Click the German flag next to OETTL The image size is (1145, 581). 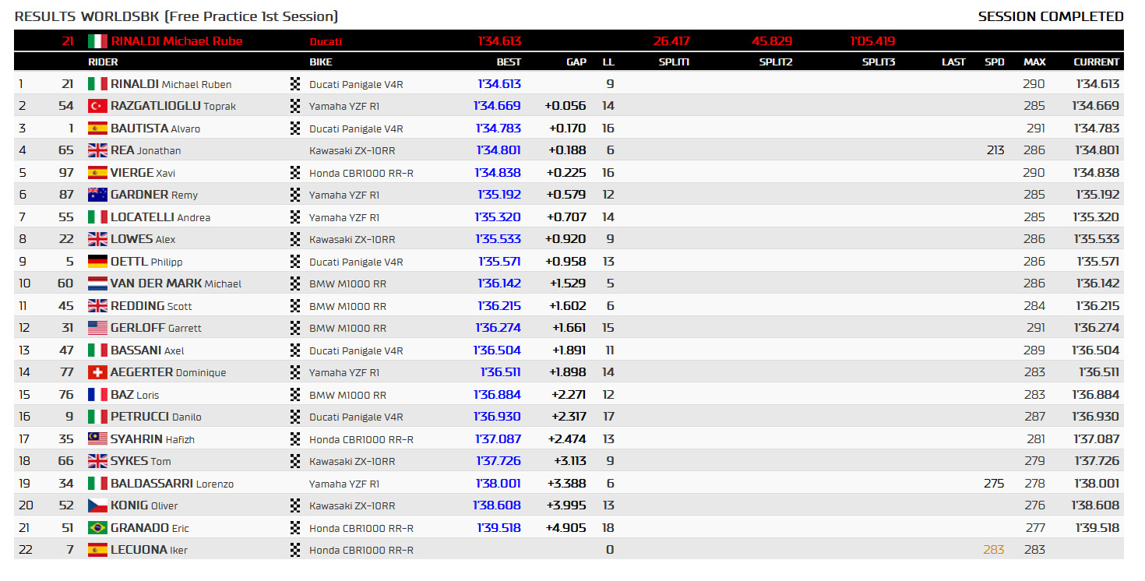pos(97,262)
